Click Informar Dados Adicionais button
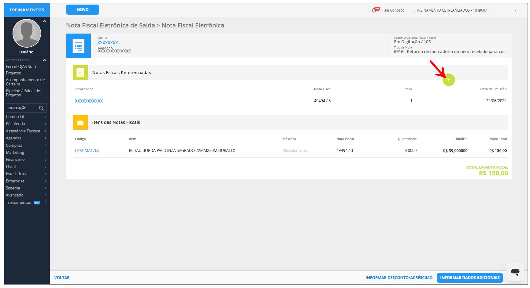 point(470,278)
